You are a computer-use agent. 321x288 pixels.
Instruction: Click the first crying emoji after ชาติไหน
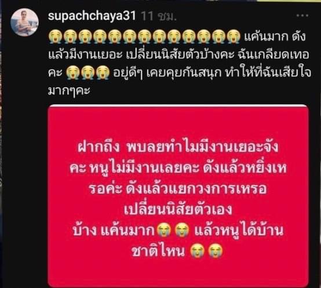pos(197,251)
